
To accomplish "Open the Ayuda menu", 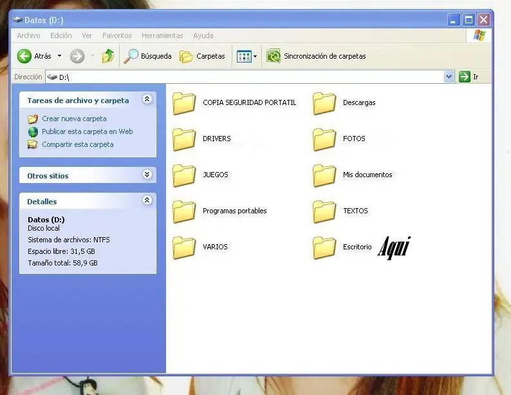I will click(x=203, y=35).
